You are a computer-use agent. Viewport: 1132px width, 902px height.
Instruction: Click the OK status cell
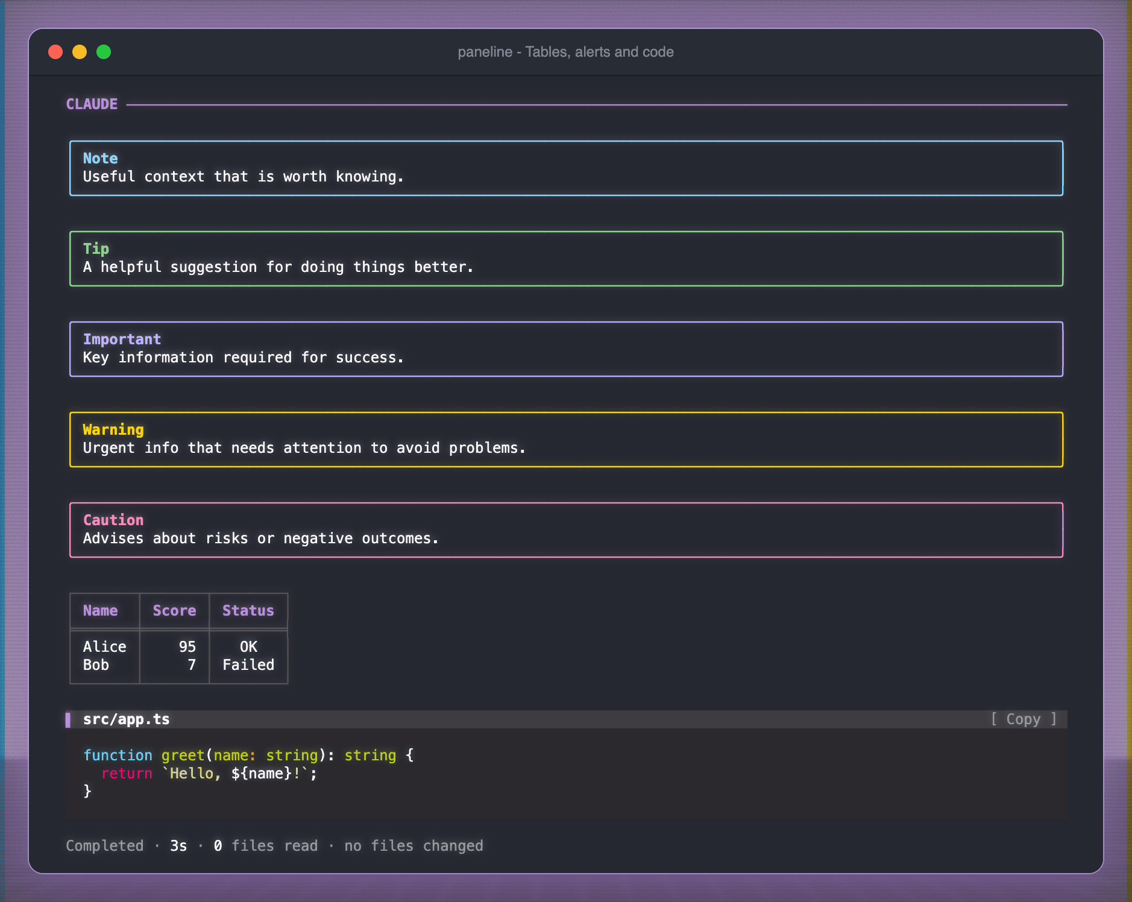point(248,647)
